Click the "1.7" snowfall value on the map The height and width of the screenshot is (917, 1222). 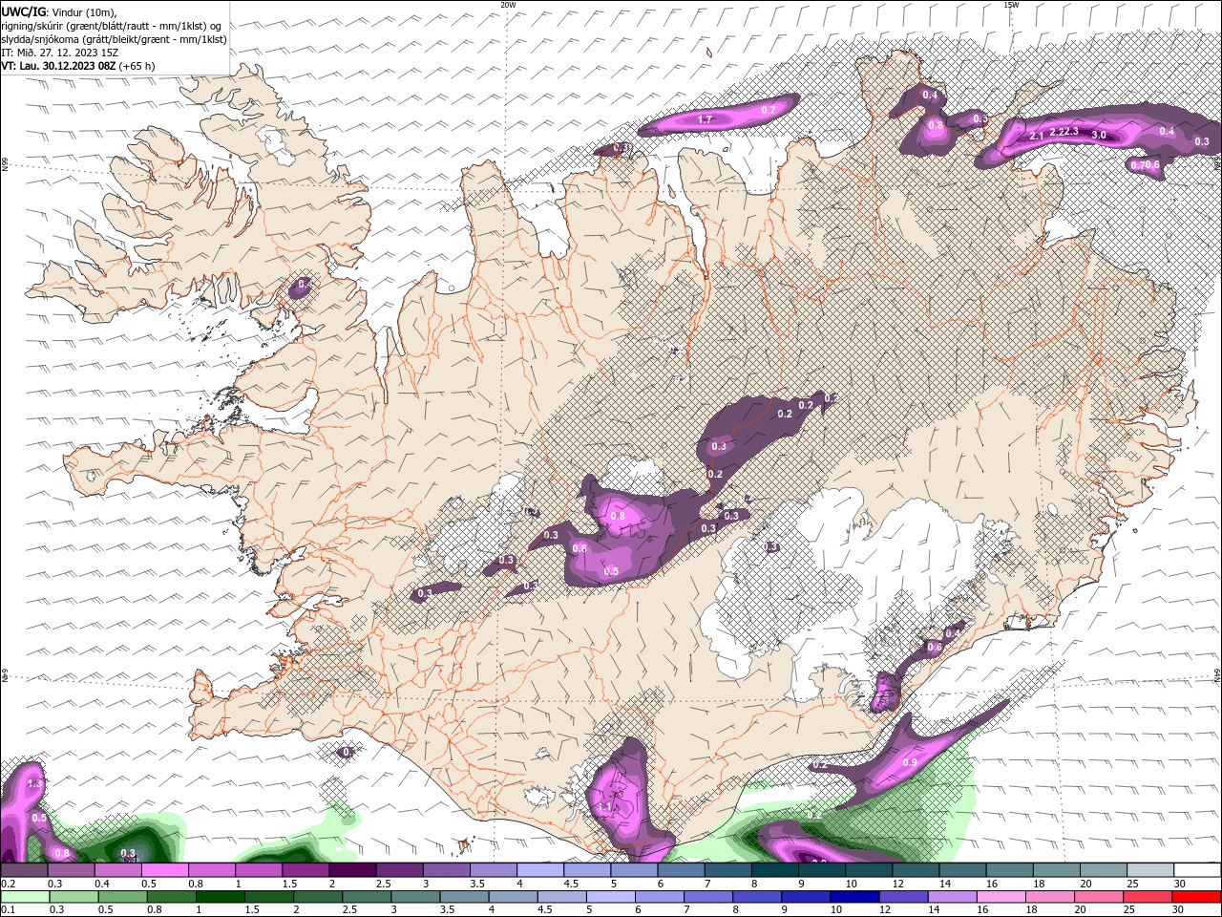click(x=705, y=119)
